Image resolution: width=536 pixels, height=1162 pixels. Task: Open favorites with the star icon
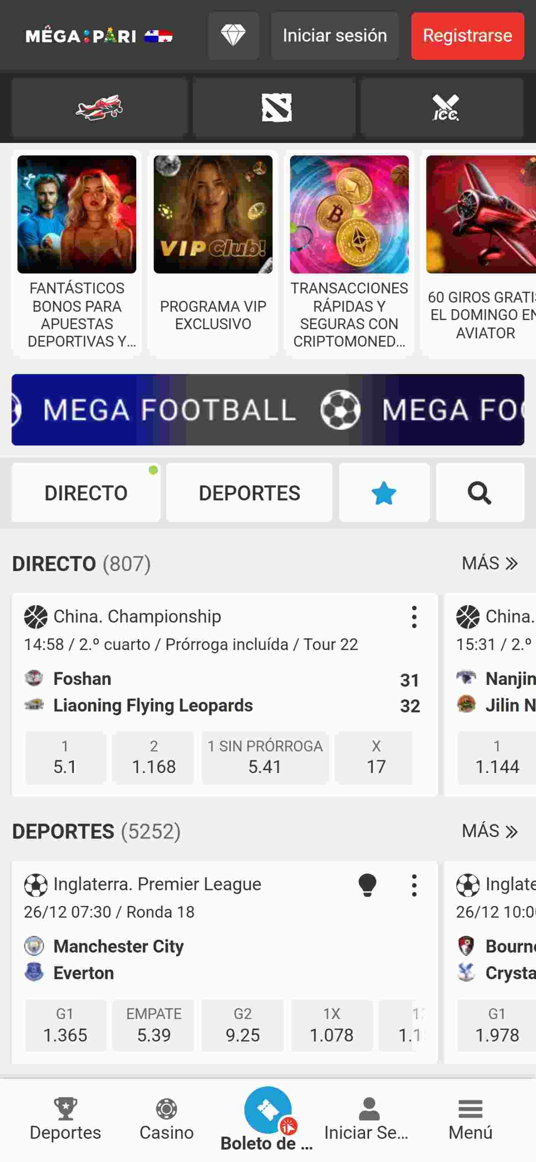384,492
